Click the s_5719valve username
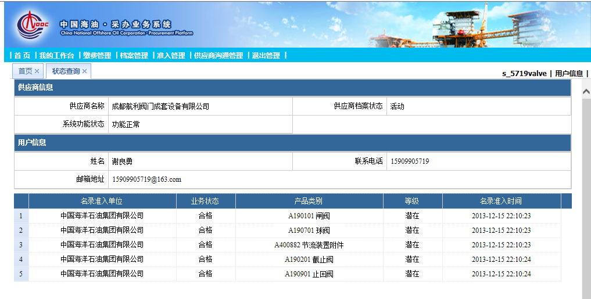591x299 pixels. (x=524, y=73)
